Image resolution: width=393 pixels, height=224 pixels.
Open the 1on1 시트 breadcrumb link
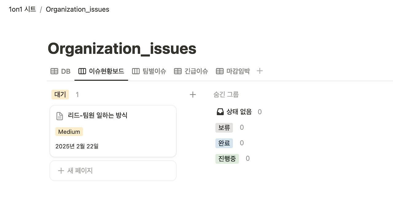(x=21, y=9)
